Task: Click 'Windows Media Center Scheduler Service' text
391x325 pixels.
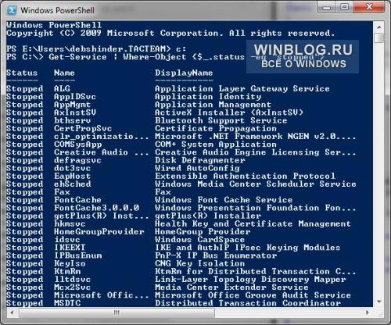Action: 256,184
